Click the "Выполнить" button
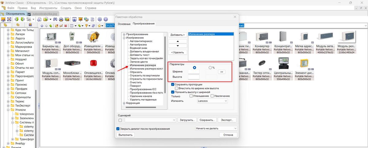 click(125, 135)
